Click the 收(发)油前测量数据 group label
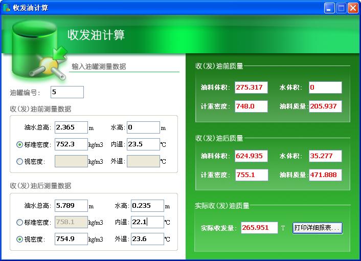The width and height of the screenshot is (361, 261). click(x=40, y=109)
